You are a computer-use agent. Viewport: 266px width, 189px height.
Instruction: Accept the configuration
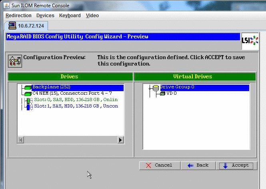pos(236,166)
